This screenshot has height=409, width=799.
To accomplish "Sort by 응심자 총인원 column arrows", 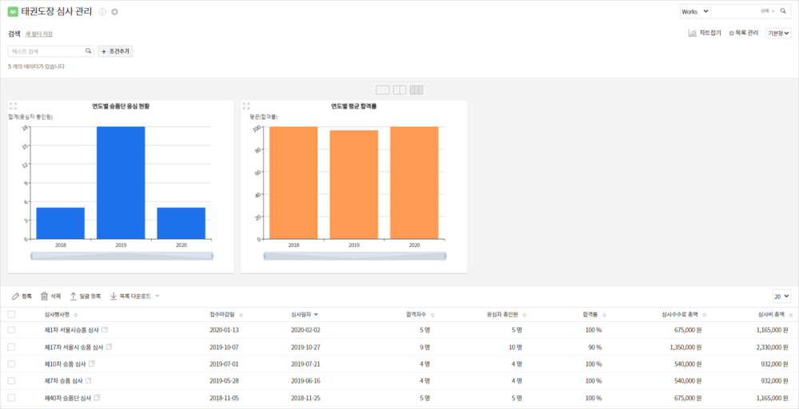I will point(524,315).
